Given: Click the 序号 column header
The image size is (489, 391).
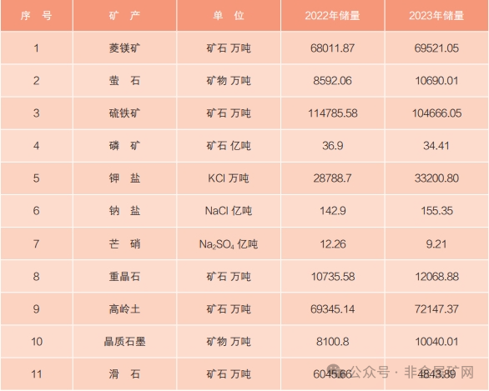Looking at the screenshot, I should point(37,15).
